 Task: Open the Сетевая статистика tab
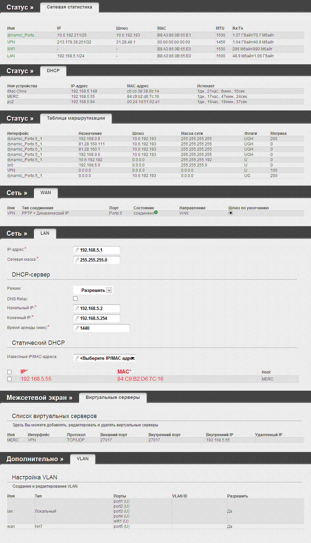[69, 7]
